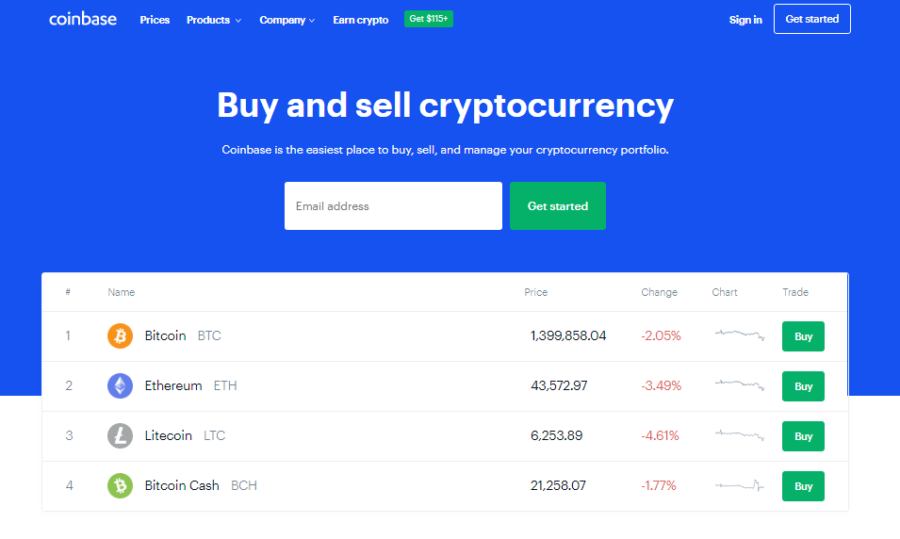Focus the Email address input field
Screen dimensions: 900x539
click(393, 205)
